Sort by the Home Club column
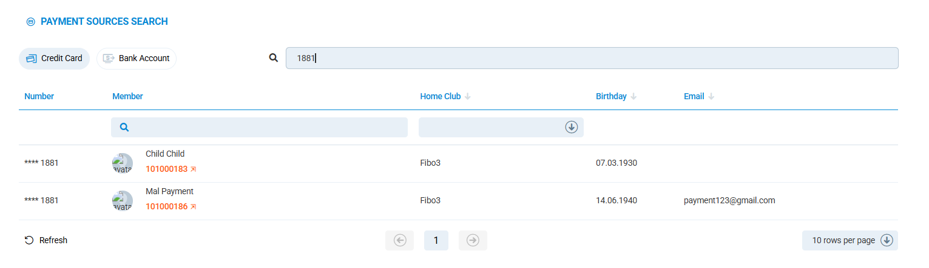 pyautogui.click(x=468, y=96)
